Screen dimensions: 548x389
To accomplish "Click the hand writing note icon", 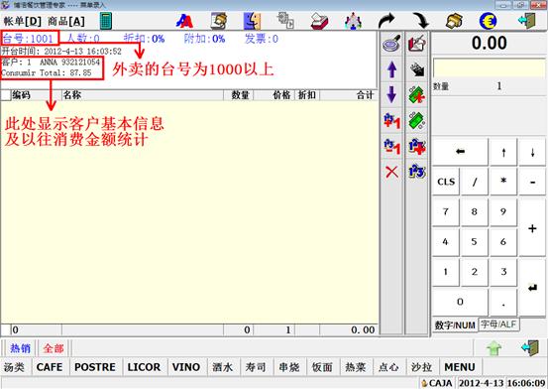I will [x=417, y=44].
